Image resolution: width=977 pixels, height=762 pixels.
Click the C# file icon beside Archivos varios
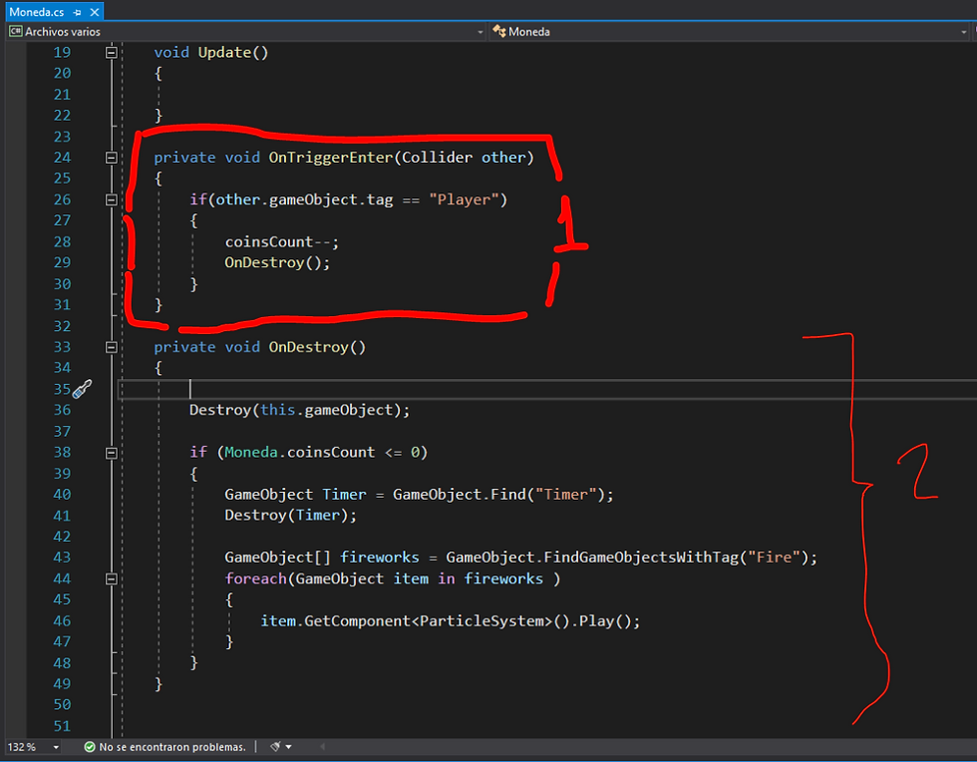tap(16, 31)
